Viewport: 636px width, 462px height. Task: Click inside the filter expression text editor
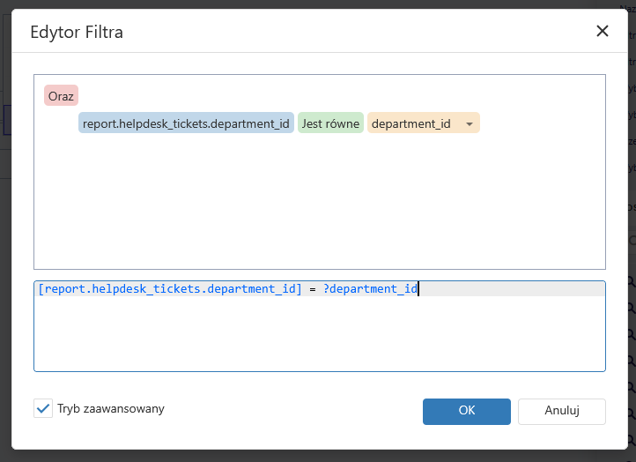click(319, 335)
